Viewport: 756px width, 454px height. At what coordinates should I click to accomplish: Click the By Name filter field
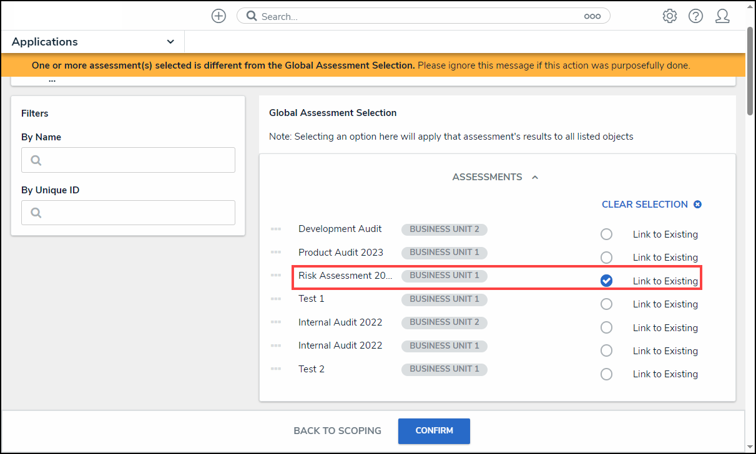tap(128, 160)
